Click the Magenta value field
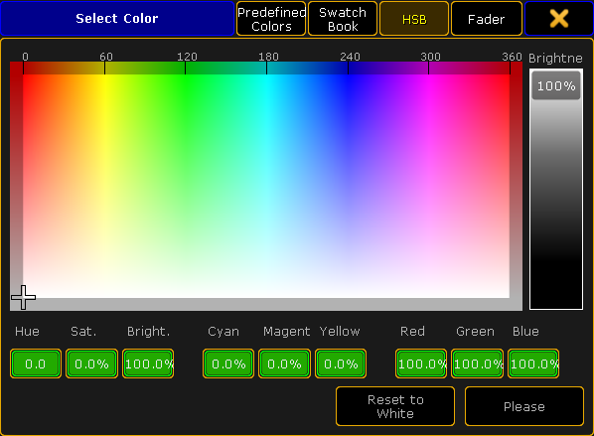Image resolution: width=594 pixels, height=436 pixels. point(284,363)
